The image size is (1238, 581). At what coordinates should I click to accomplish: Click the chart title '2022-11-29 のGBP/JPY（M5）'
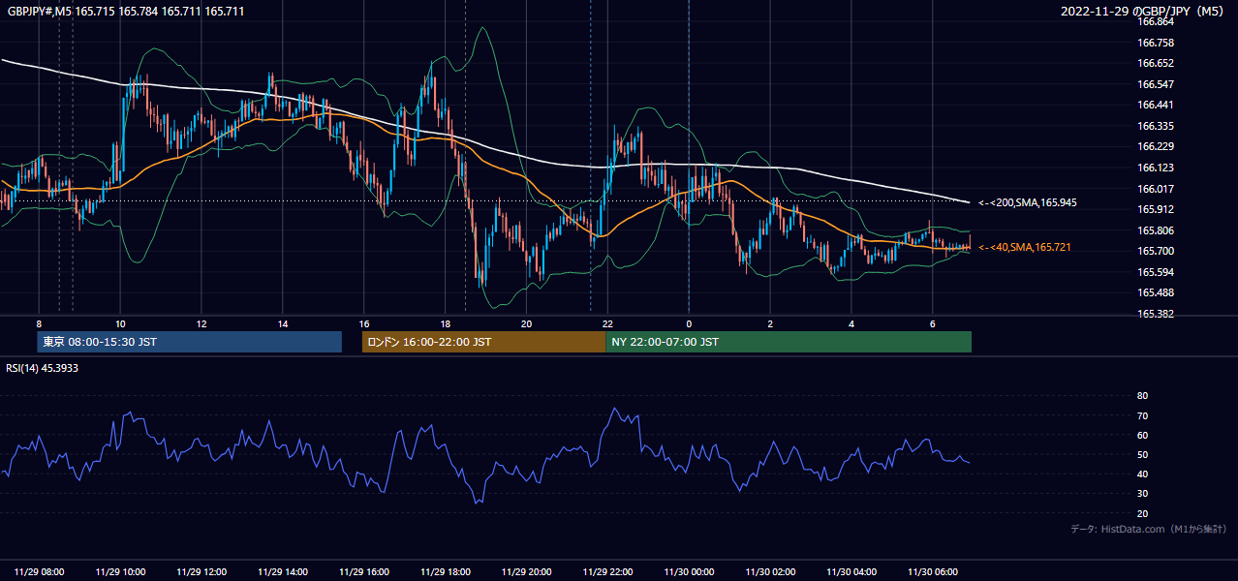pyautogui.click(x=1144, y=11)
